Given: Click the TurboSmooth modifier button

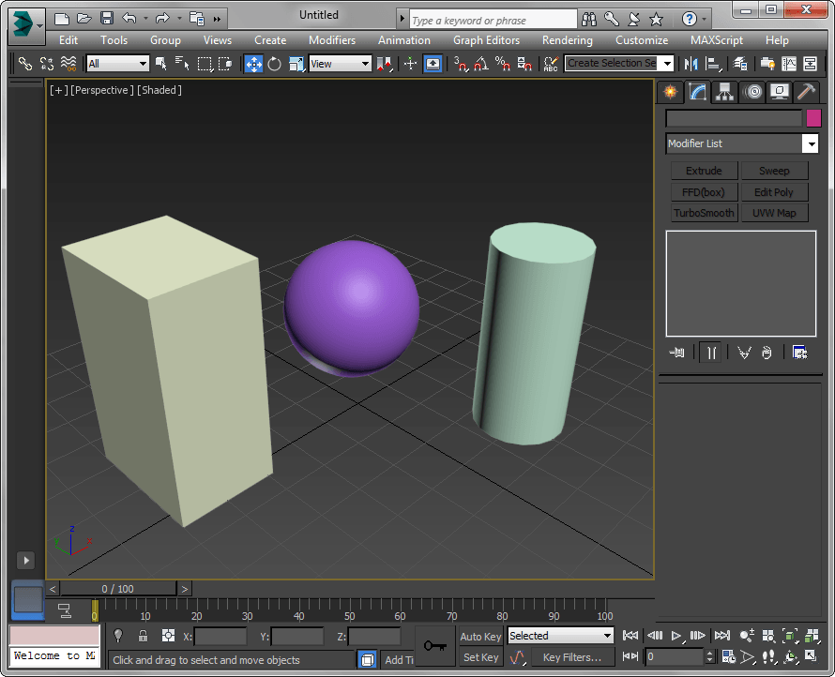Looking at the screenshot, I should click(x=704, y=213).
